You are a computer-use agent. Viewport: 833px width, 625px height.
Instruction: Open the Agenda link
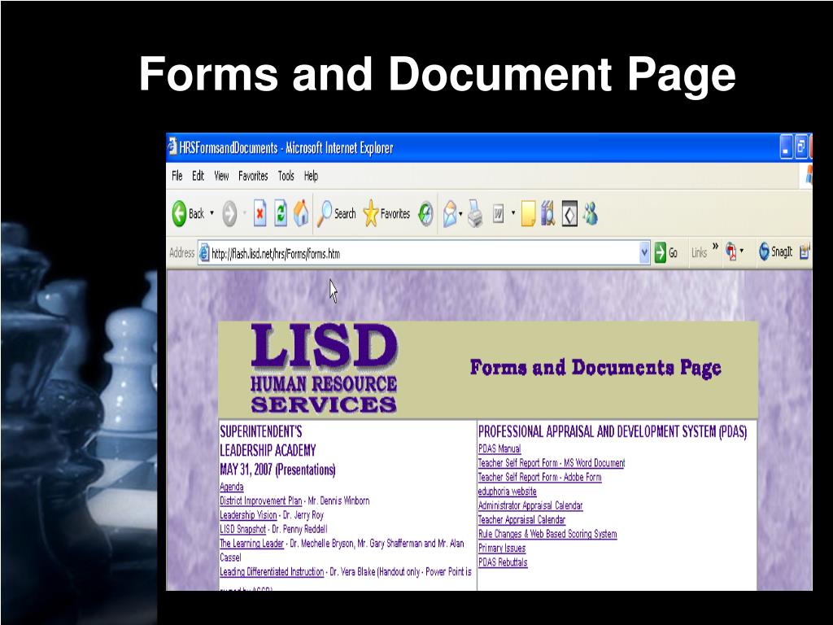[232, 487]
